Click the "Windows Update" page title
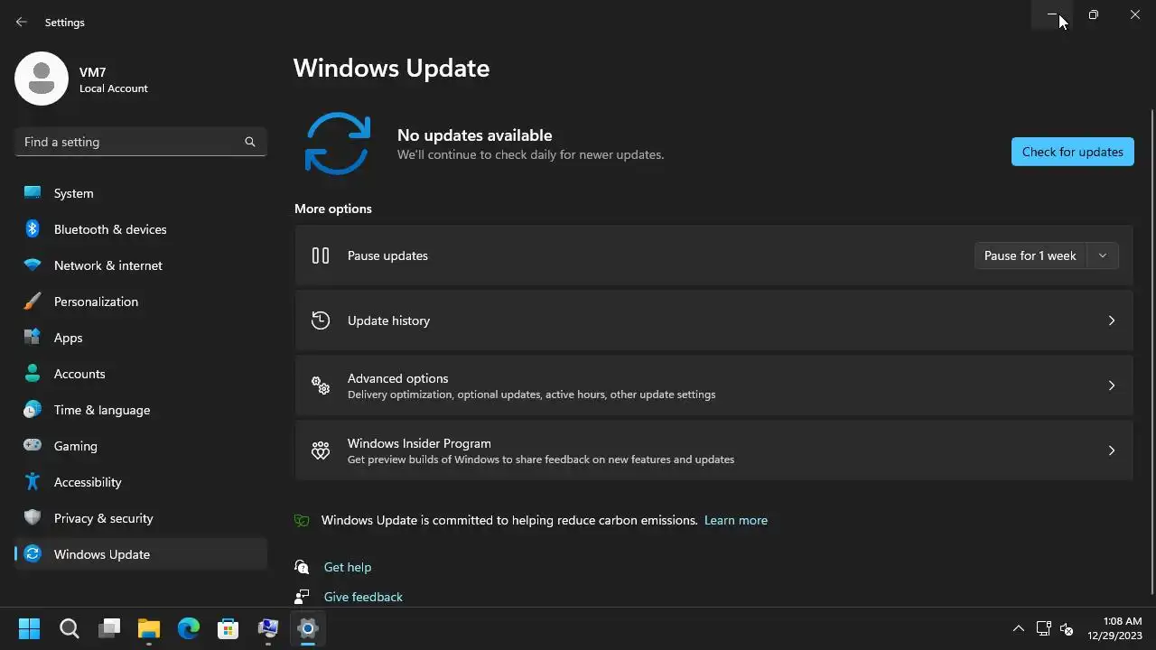 coord(392,69)
